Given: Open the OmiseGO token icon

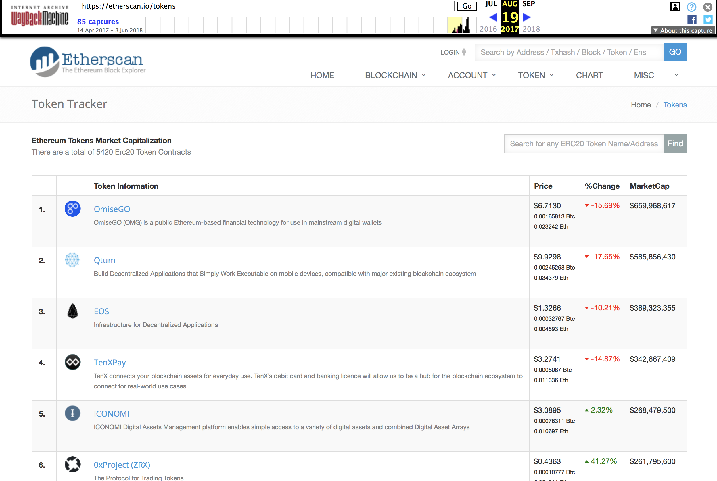Looking at the screenshot, I should (x=73, y=209).
